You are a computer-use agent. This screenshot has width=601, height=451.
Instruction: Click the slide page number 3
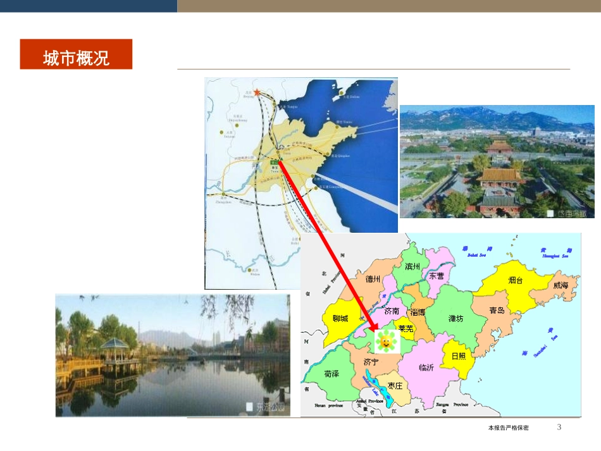click(559, 428)
